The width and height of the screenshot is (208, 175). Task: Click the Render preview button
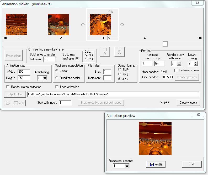(187, 77)
